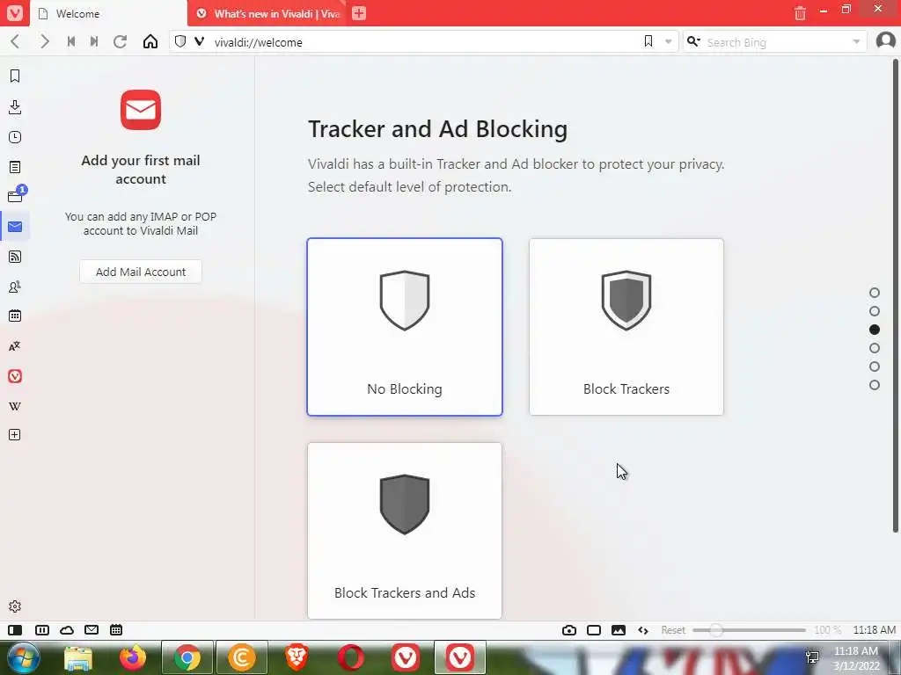The width and height of the screenshot is (901, 675).
Task: Switch to What's new in Vivaldi tab
Action: pos(267,13)
